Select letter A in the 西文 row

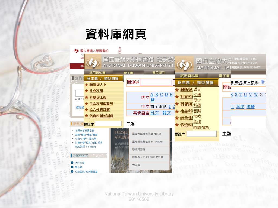click(x=152, y=95)
